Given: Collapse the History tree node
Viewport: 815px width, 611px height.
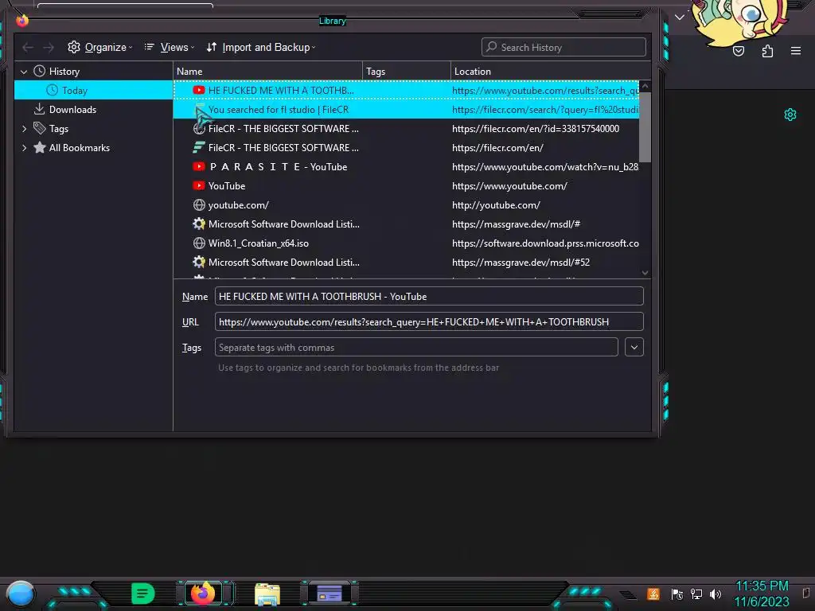Looking at the screenshot, I should 24,72.
